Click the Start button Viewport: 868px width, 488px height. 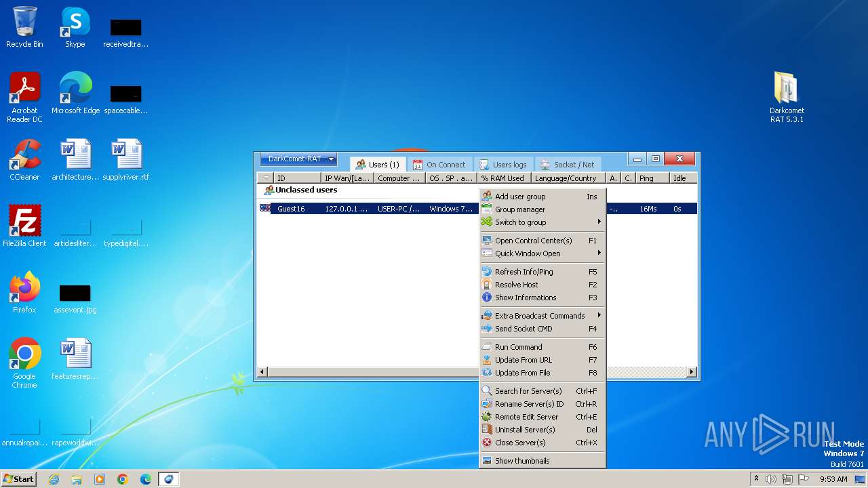pyautogui.click(x=18, y=479)
